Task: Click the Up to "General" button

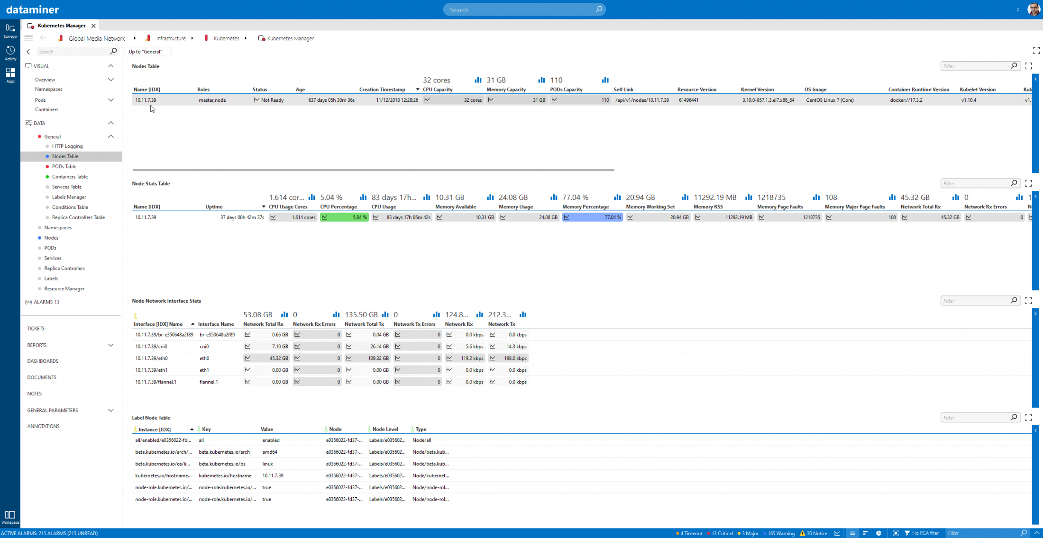Action: [147, 52]
